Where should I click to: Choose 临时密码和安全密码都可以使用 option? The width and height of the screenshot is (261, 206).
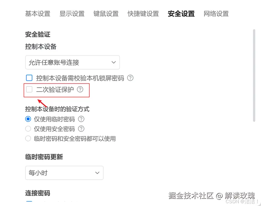click(x=28, y=139)
